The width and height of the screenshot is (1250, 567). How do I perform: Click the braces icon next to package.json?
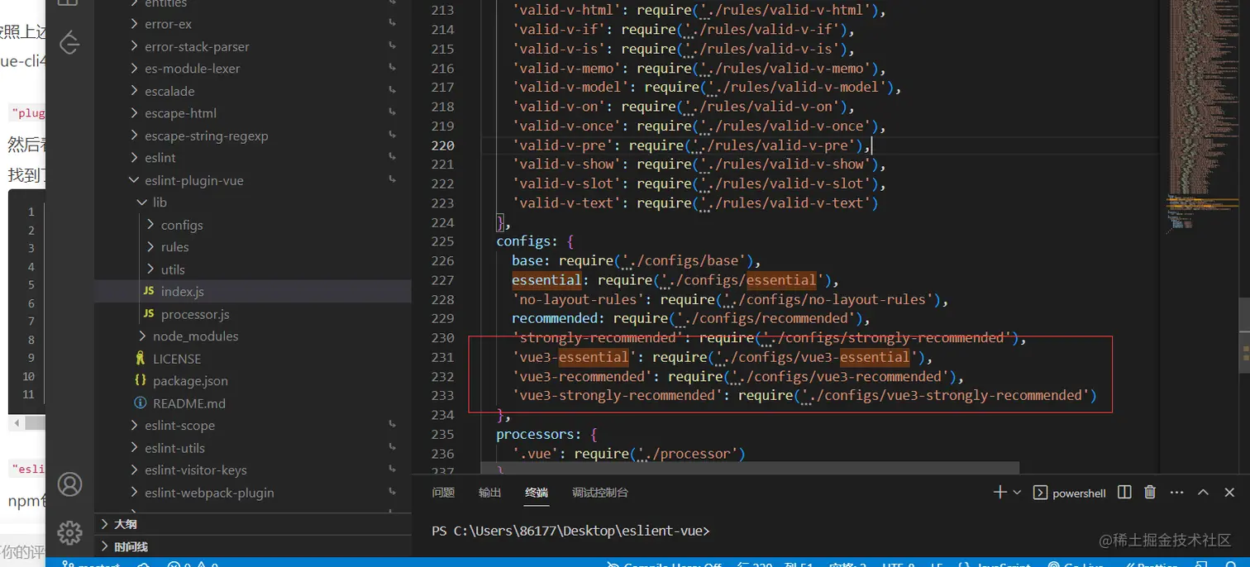[140, 381]
